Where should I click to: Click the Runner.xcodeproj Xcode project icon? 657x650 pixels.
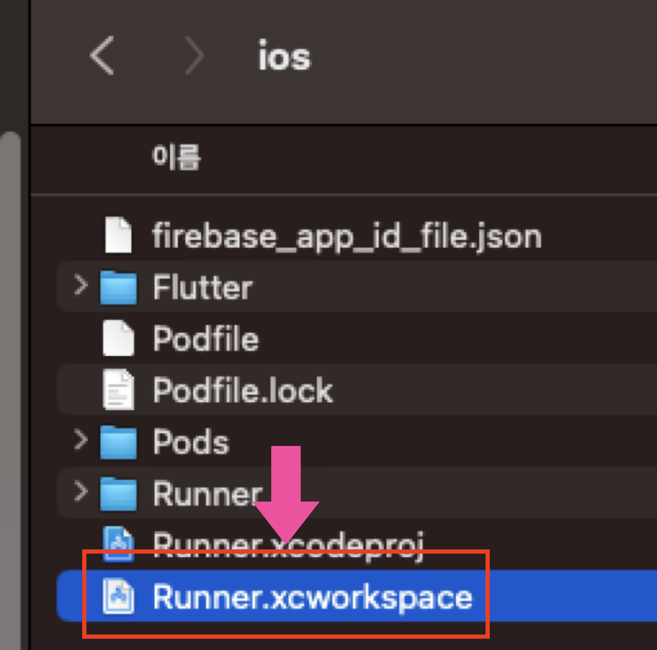[x=118, y=544]
